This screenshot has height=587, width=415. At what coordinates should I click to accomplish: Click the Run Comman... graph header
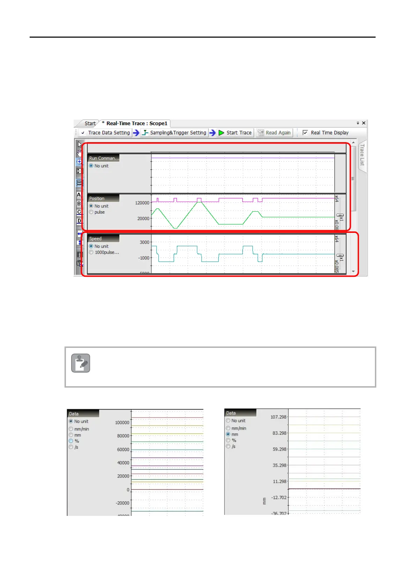[104, 158]
